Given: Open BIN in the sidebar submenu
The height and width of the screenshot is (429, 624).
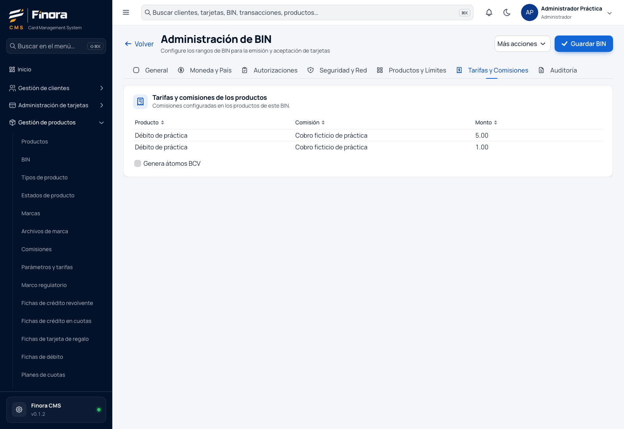Looking at the screenshot, I should point(26,160).
